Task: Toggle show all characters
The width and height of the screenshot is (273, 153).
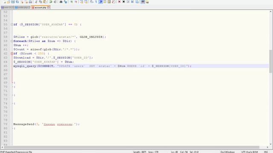Action: [96, 2]
